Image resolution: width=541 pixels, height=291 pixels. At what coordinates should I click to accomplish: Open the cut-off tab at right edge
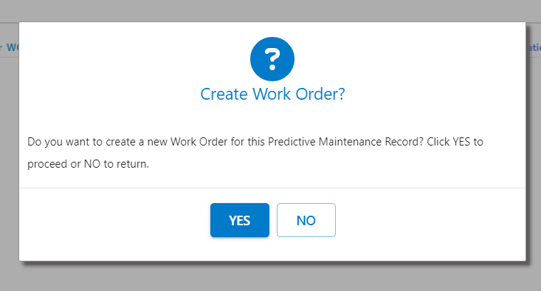pos(534,47)
